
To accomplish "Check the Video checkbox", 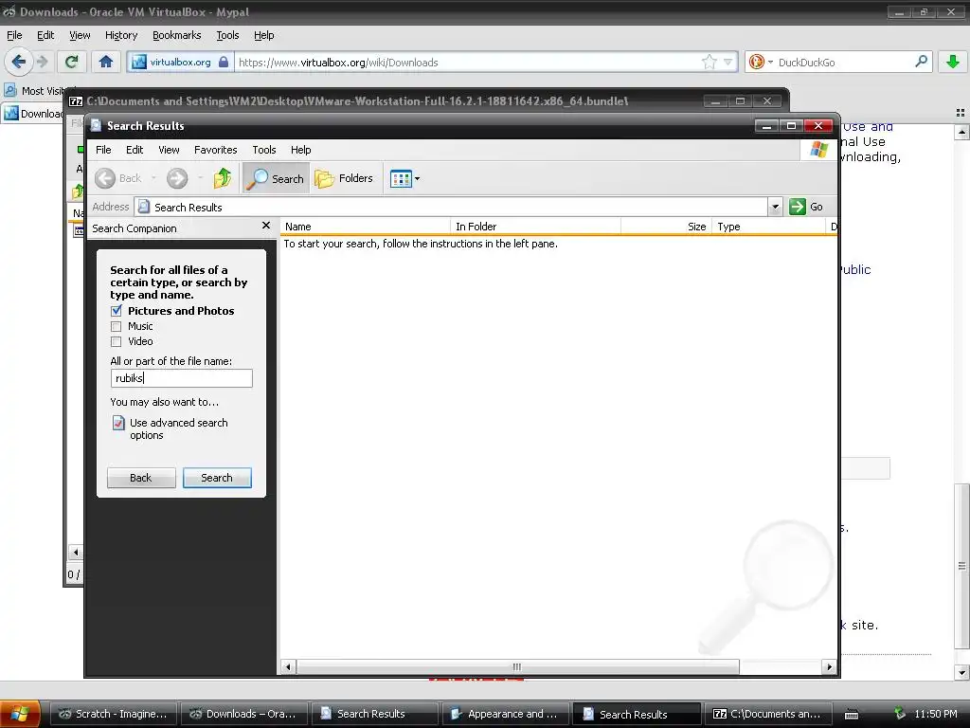I will tap(116, 341).
